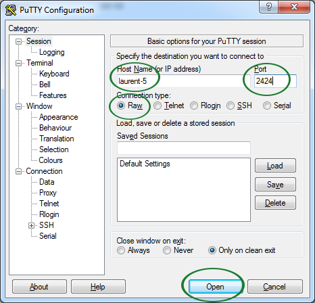Open the Proxy category
The height and width of the screenshot is (303, 315).
click(x=48, y=193)
